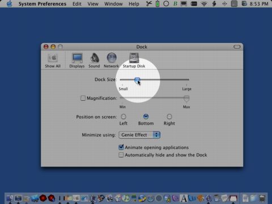Screen dimensions: 272x204
Task: Open the Help menu
Action: pyautogui.click(x=134, y=4)
